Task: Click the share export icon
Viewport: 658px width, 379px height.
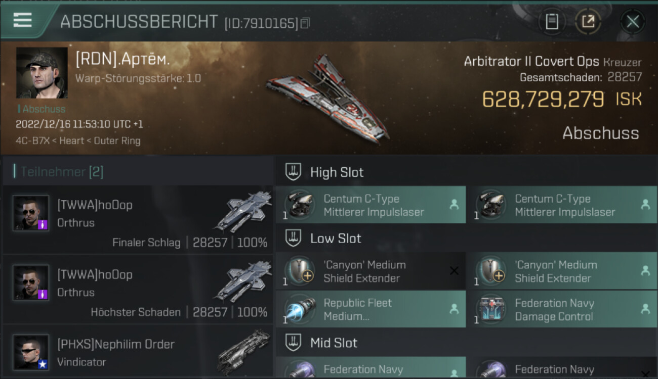Action: coord(588,22)
